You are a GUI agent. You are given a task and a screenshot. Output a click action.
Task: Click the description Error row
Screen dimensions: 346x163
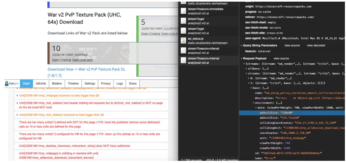point(292,98)
